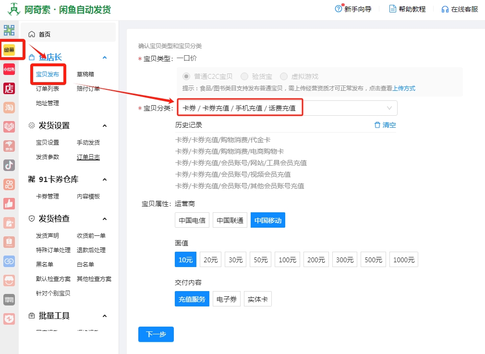The image size is (485, 354).
Task: Click the green grid icon atop the platform sidebar
Action: click(x=9, y=30)
